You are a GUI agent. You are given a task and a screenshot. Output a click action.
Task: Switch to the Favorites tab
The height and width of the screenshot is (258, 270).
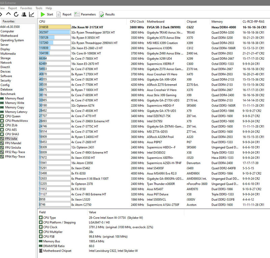8,21
